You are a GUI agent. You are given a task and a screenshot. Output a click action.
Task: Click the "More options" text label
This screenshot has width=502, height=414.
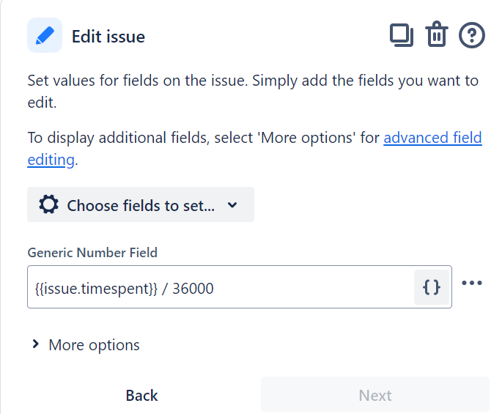[x=94, y=344]
